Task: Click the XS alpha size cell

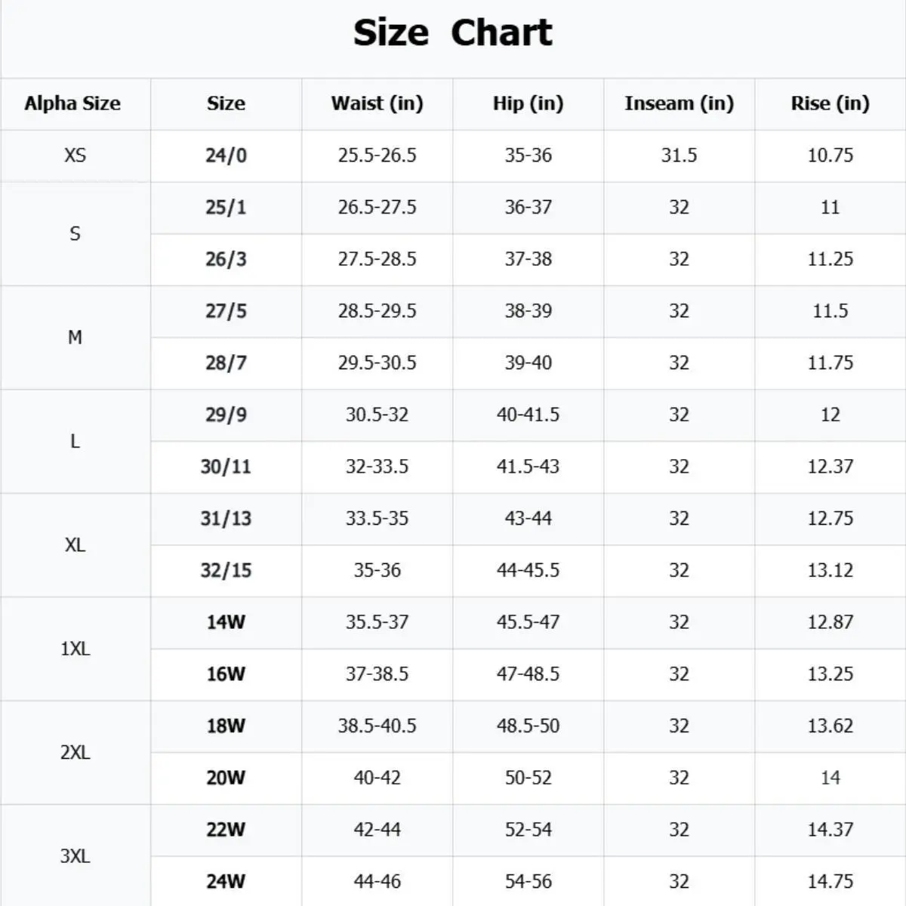Action: pos(75,156)
